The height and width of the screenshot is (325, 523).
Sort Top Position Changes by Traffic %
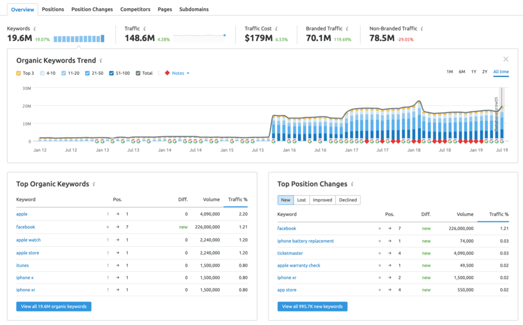tap(498, 214)
